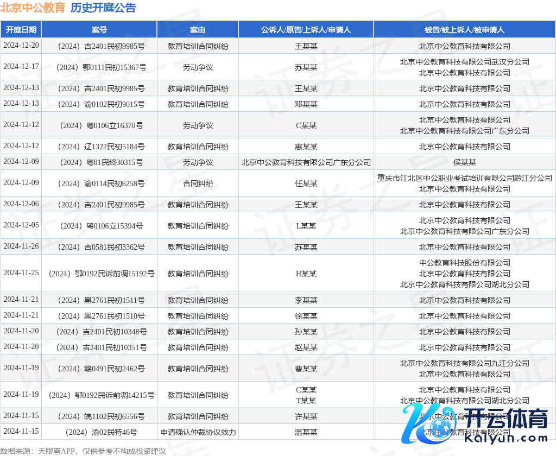Click the 合同纠纷 cause for 任某某

point(198,183)
